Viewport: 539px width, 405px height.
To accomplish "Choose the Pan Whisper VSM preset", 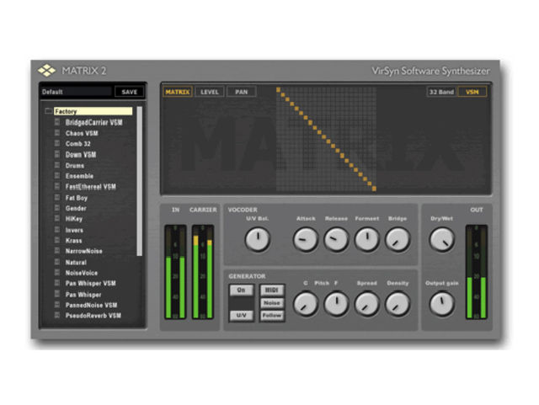I will [x=90, y=283].
